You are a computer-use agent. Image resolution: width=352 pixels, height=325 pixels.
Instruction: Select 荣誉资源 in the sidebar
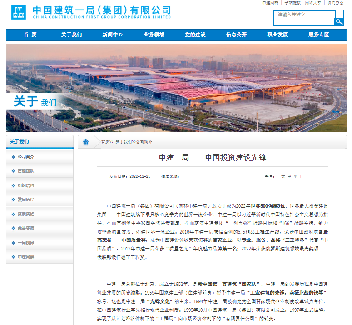[x=26, y=228]
